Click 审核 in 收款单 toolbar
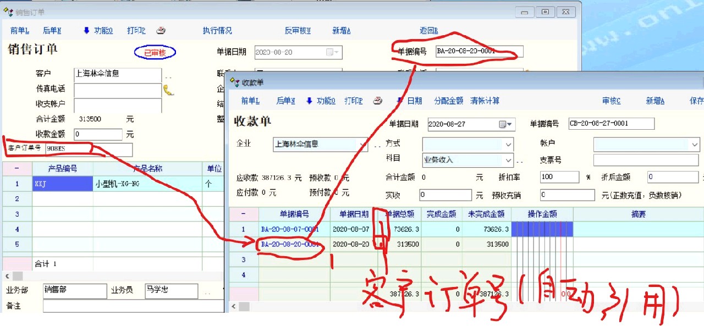Viewport: 704px width, 326px height. (611, 101)
